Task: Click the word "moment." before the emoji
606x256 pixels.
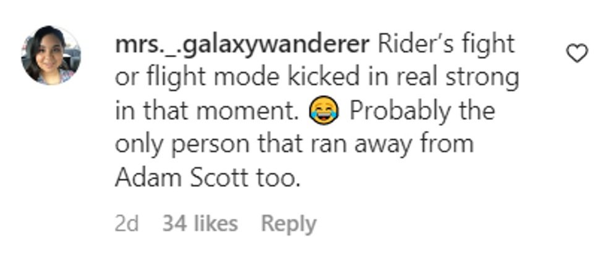Action: (248, 111)
